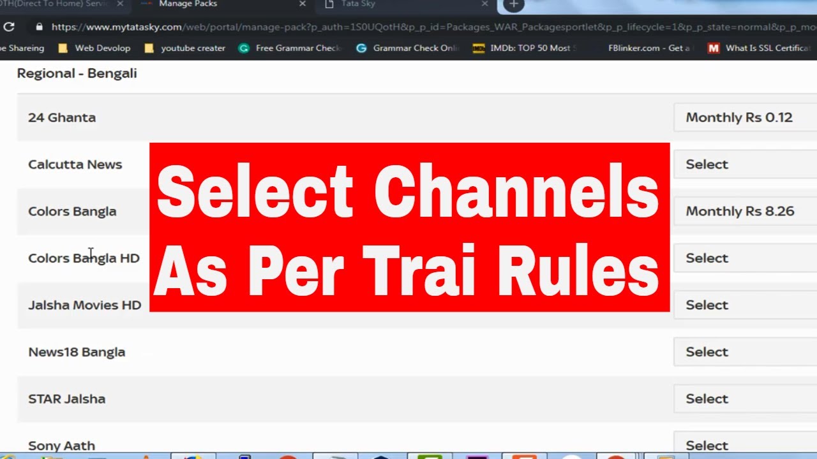Screen dimensions: 817x459
Task: Click the address bar URL field
Action: tap(433, 27)
